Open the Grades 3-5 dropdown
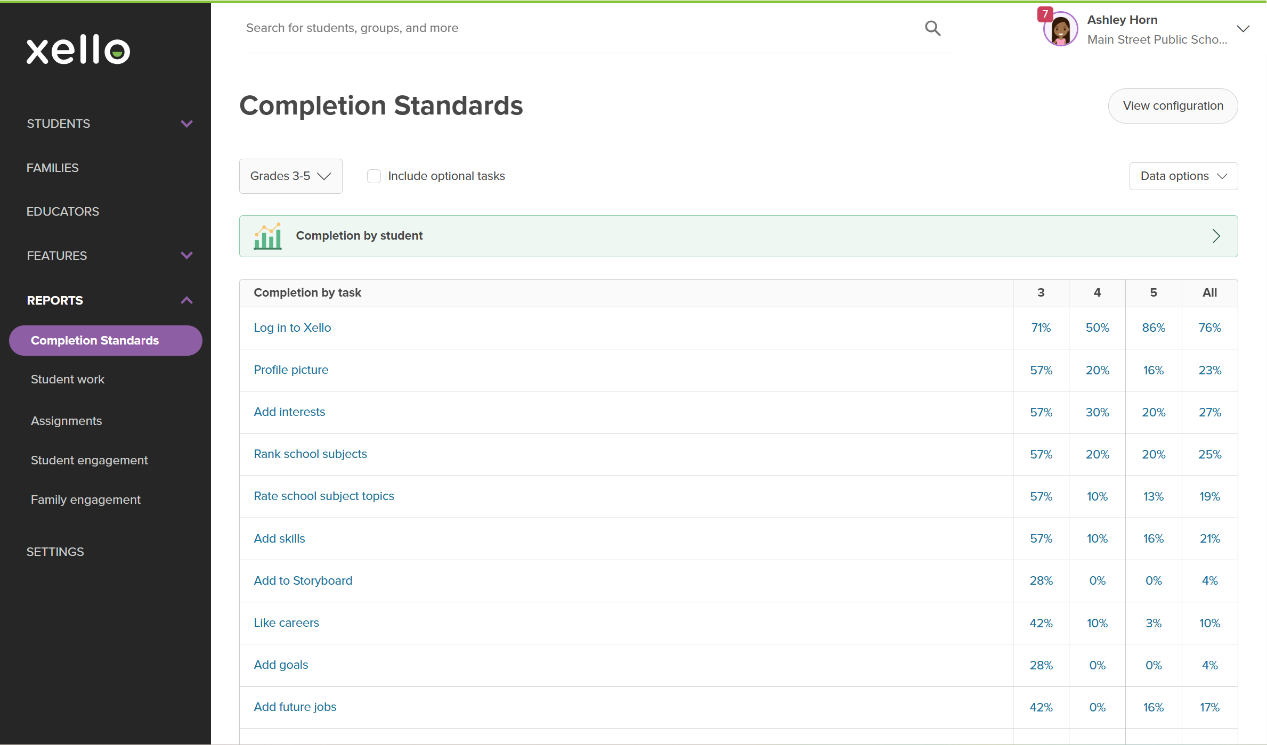 pos(290,176)
